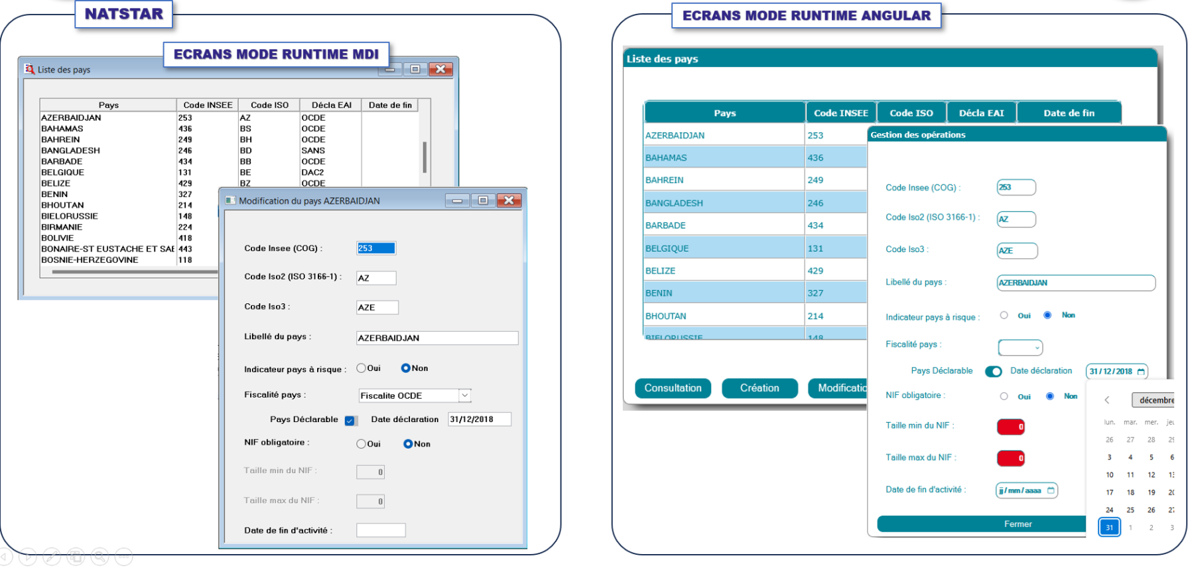Minimize the Modification du pays AZERBAIDJAN window

click(x=457, y=200)
